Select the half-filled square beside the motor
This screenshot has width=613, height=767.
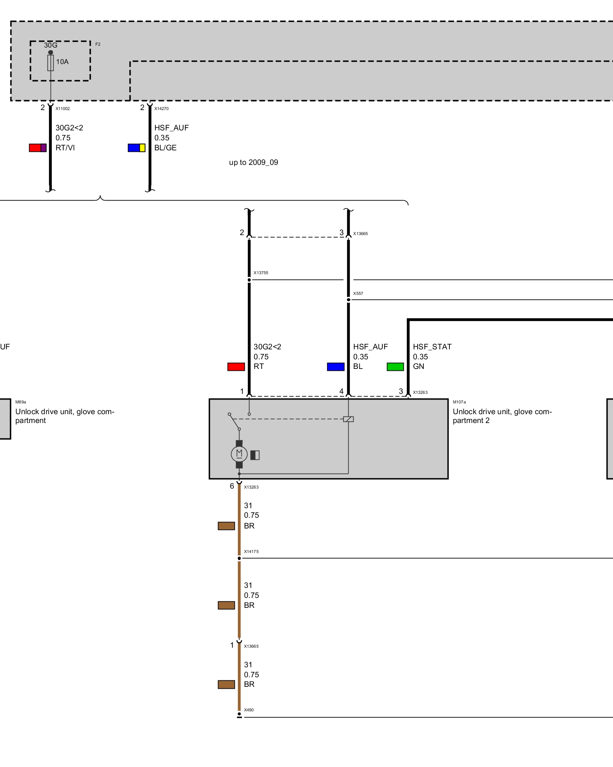pos(255,455)
